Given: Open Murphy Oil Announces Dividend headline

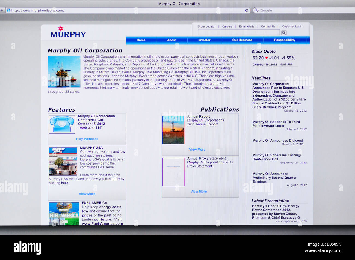Looking at the screenshot, I should (277, 141).
